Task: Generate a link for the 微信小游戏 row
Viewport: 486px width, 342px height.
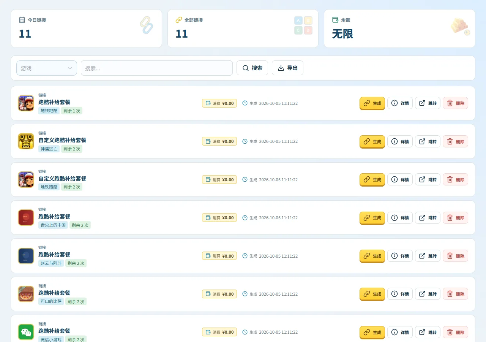Action: pyautogui.click(x=372, y=332)
